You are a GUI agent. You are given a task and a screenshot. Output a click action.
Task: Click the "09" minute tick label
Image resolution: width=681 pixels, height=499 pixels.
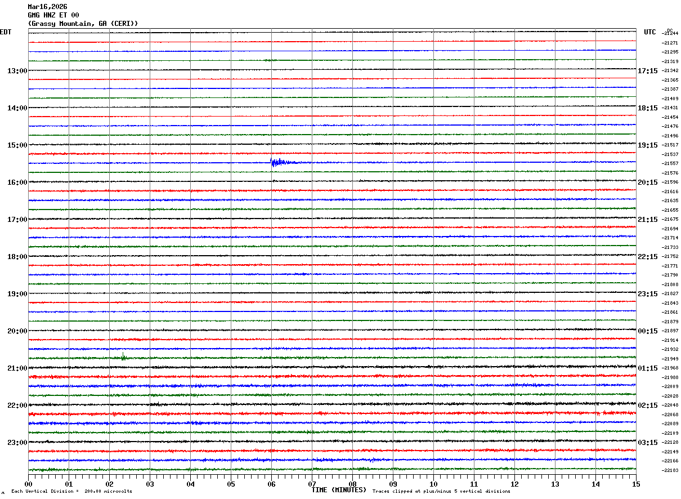click(x=393, y=484)
